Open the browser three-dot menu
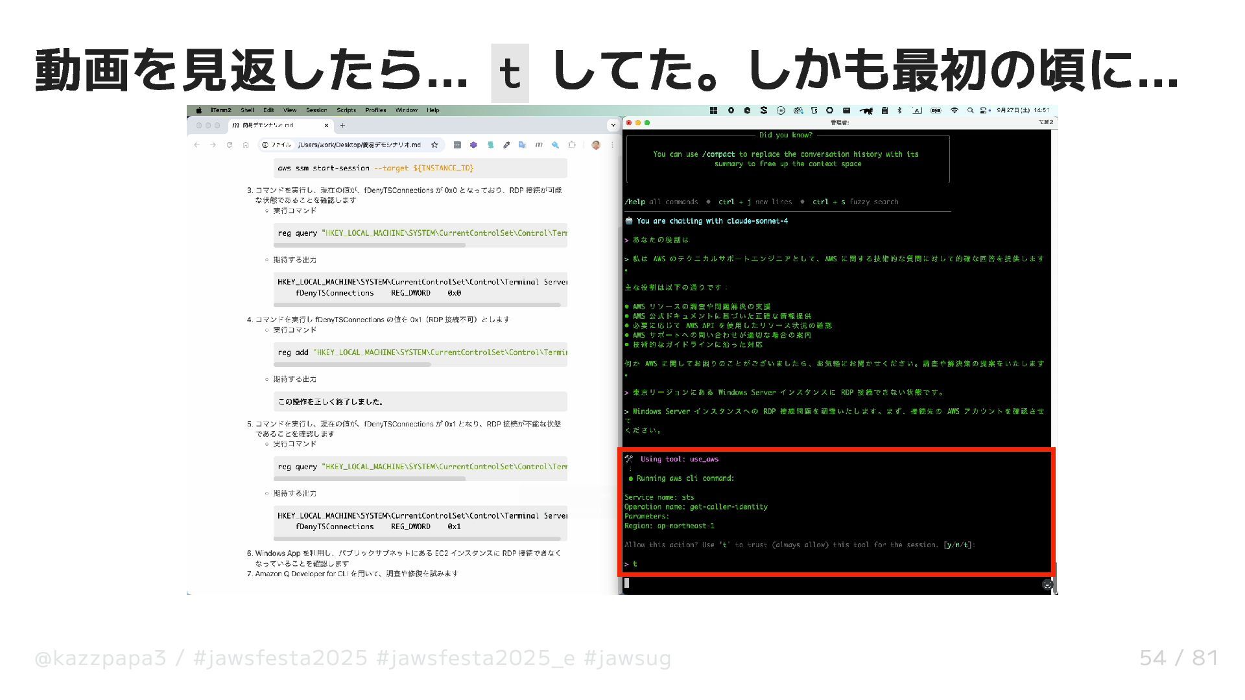The width and height of the screenshot is (1245, 700). point(611,145)
